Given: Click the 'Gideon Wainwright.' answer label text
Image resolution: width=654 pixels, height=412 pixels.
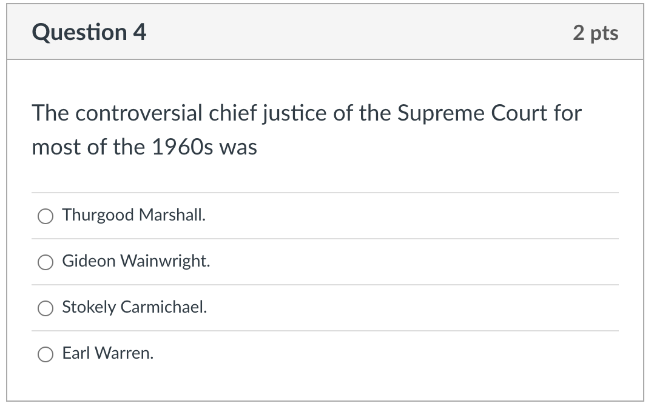Looking at the screenshot, I should 136,261.
